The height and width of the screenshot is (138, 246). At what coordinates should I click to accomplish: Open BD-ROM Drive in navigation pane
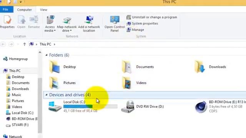[22, 119]
